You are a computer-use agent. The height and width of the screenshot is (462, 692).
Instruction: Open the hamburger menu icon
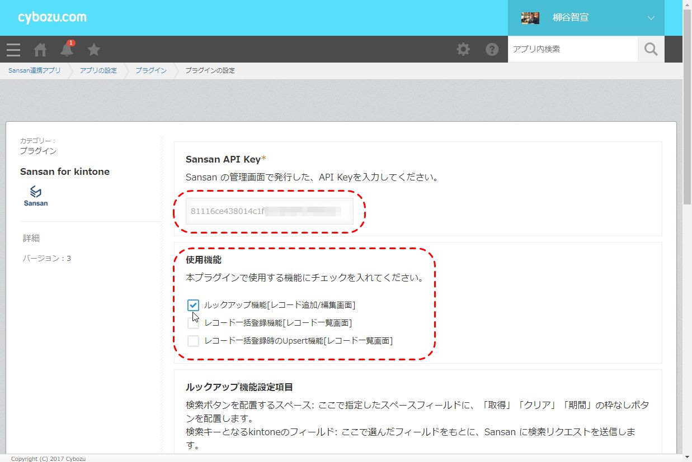tap(13, 50)
